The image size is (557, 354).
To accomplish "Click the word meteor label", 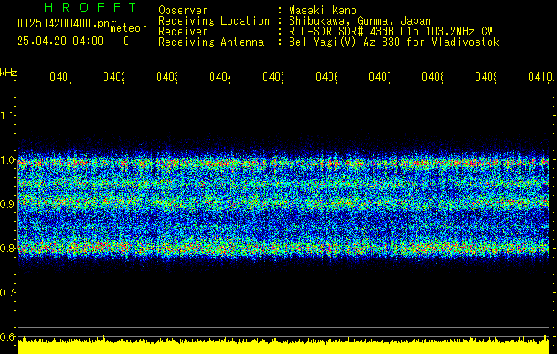I will point(128,28).
